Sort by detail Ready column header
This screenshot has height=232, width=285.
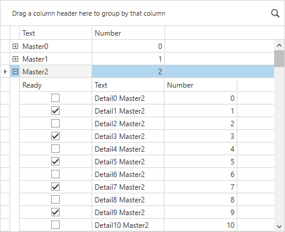(56, 85)
